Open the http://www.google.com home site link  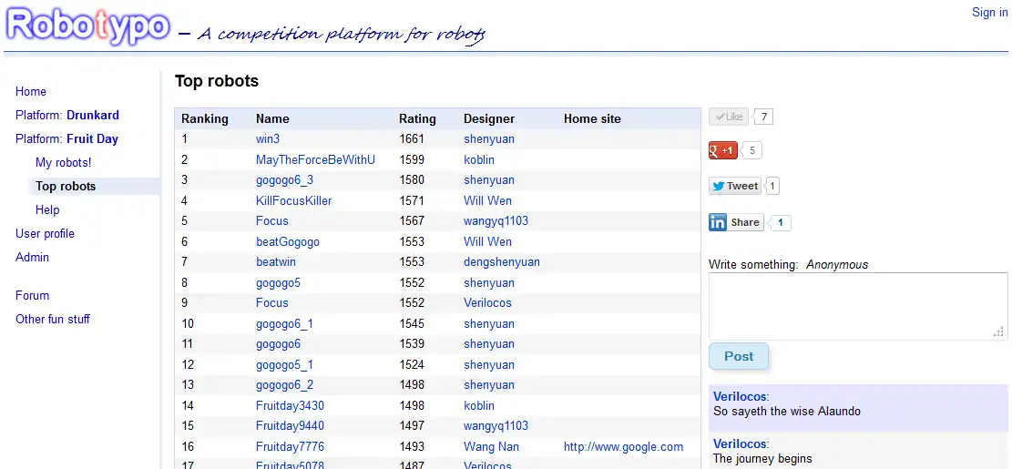(623, 446)
